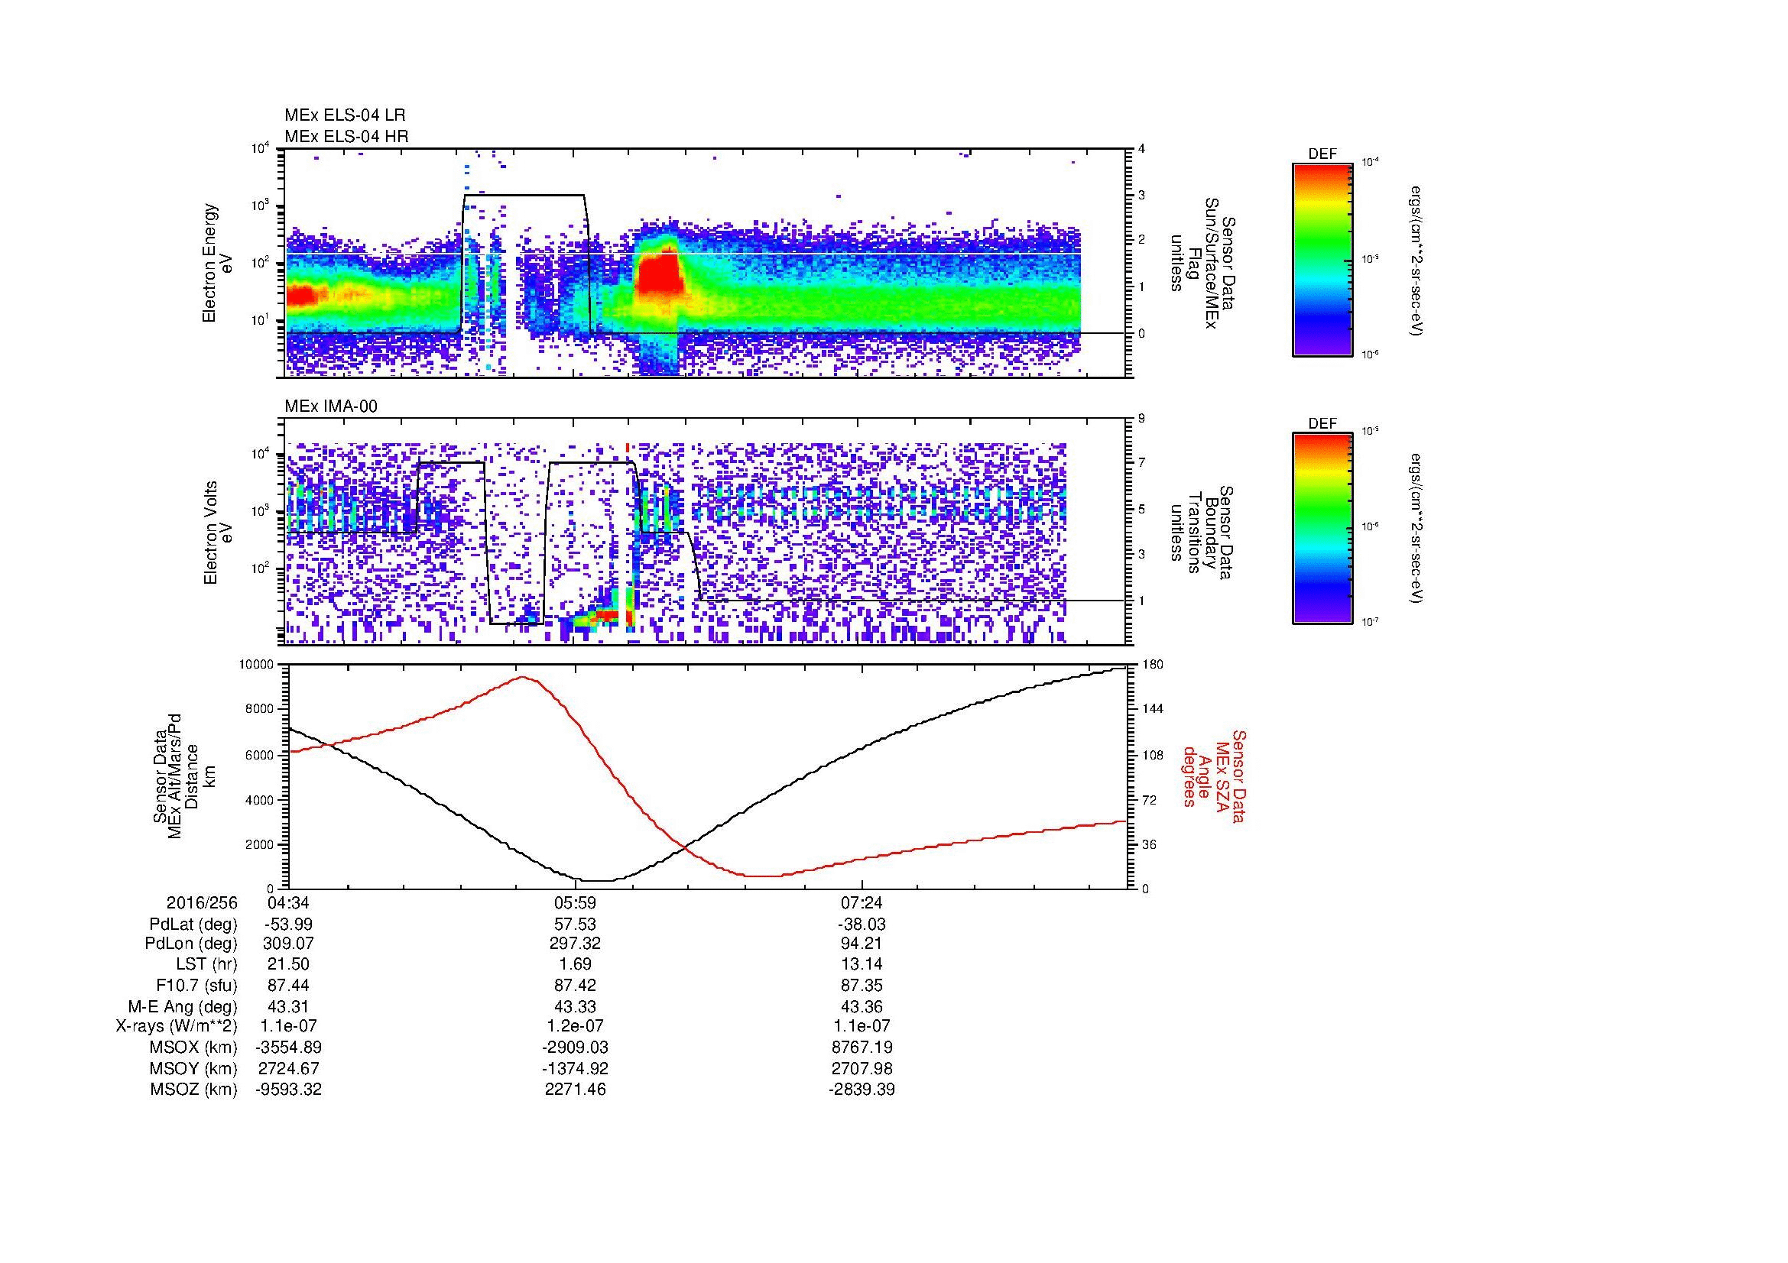Click the PdLon value '309.07'
The width and height of the screenshot is (1788, 1263).
point(288,944)
